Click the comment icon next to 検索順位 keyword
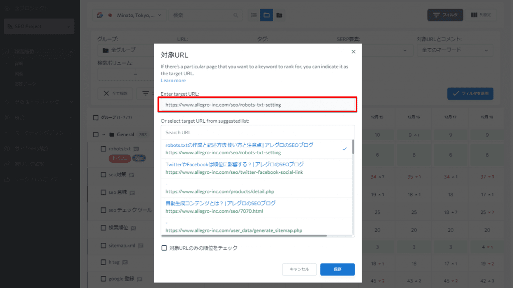Image resolution: width=513 pixels, height=288 pixels. [133, 228]
